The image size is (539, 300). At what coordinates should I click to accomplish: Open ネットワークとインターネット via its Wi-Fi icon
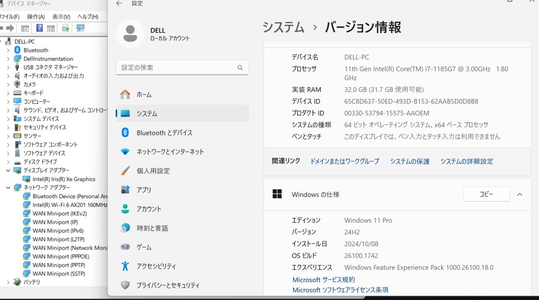coord(125,152)
